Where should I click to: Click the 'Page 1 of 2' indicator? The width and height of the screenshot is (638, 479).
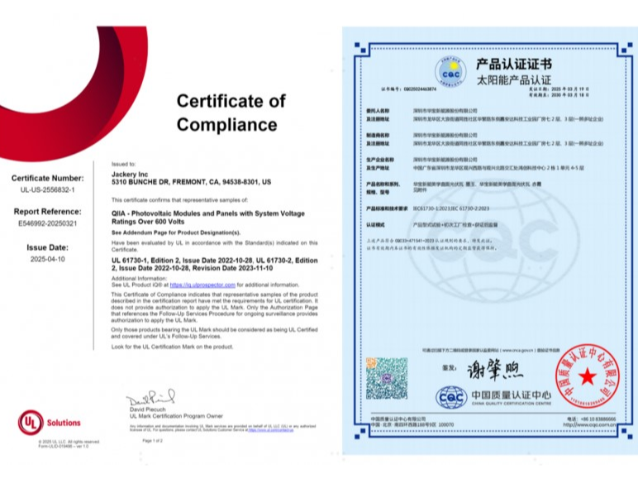(x=153, y=441)
